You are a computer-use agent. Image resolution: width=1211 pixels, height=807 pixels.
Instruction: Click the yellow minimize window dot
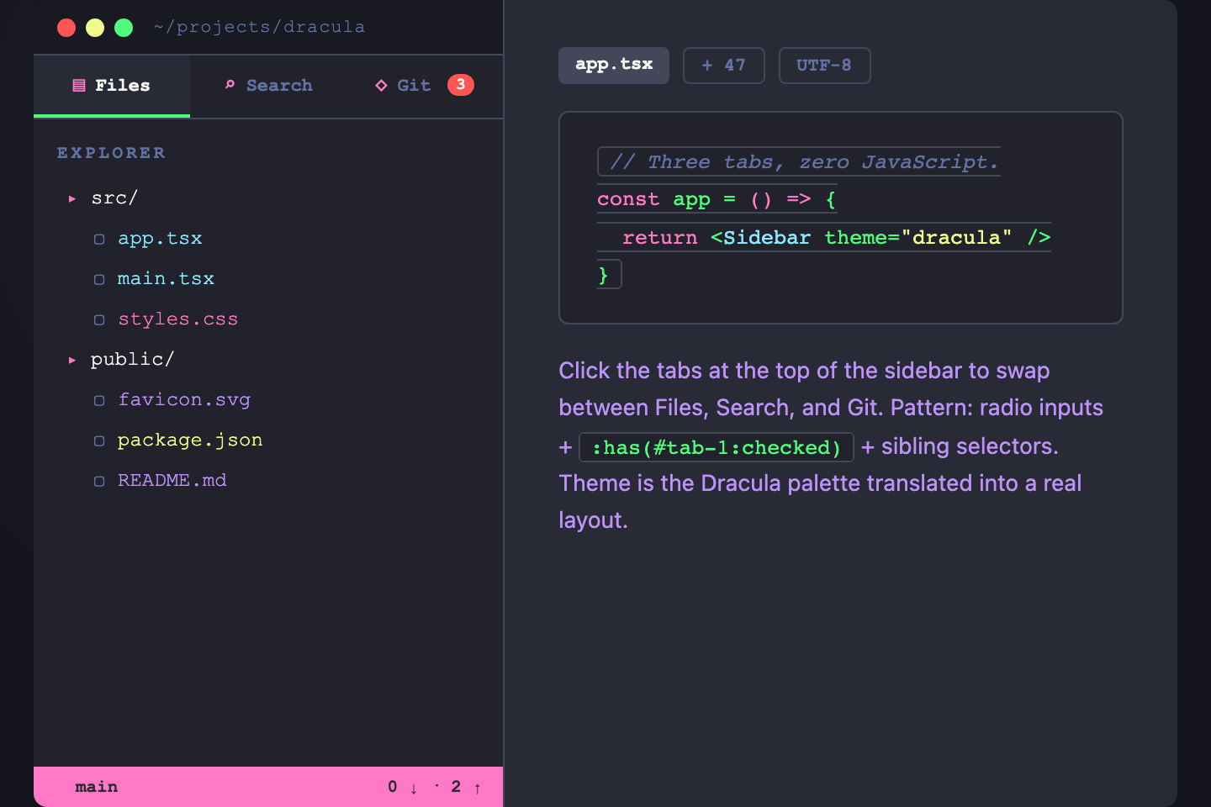(x=95, y=28)
